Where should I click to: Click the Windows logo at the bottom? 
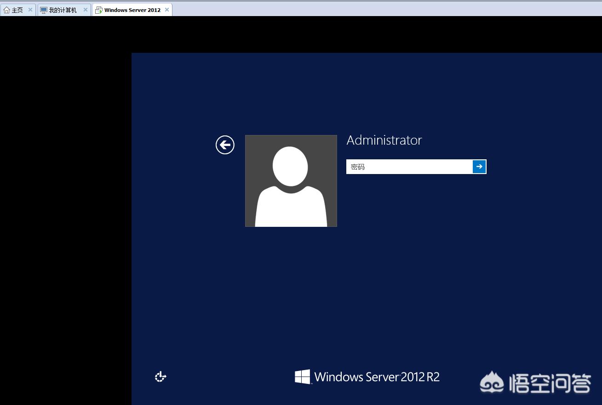[302, 377]
